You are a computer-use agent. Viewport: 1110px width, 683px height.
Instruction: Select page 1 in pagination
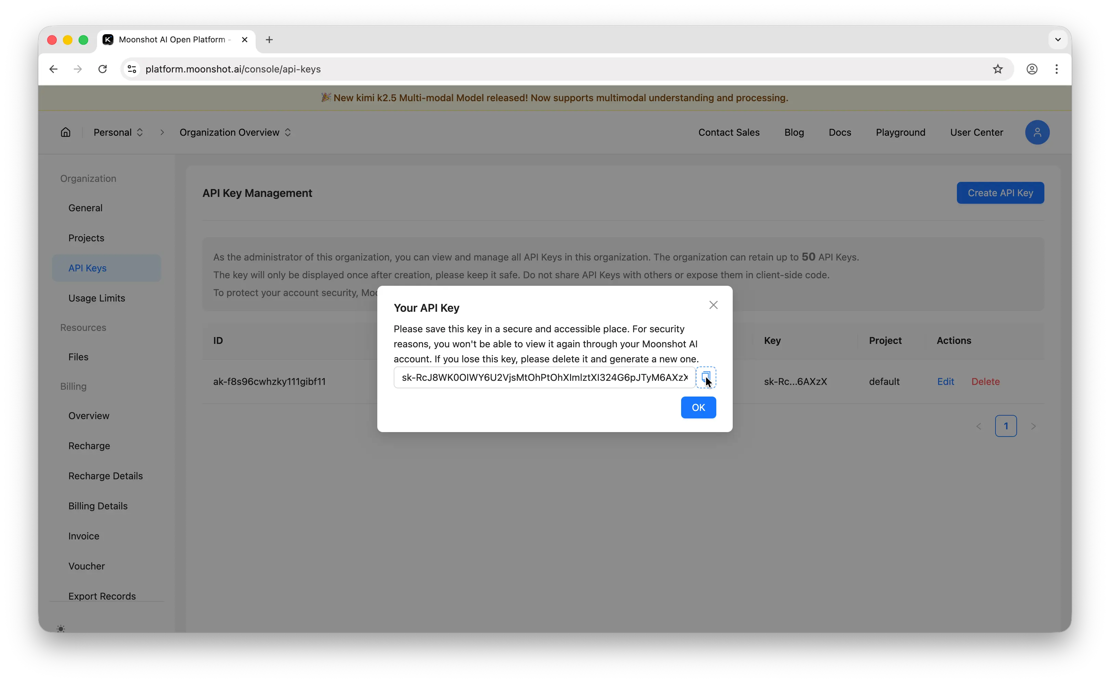1006,426
